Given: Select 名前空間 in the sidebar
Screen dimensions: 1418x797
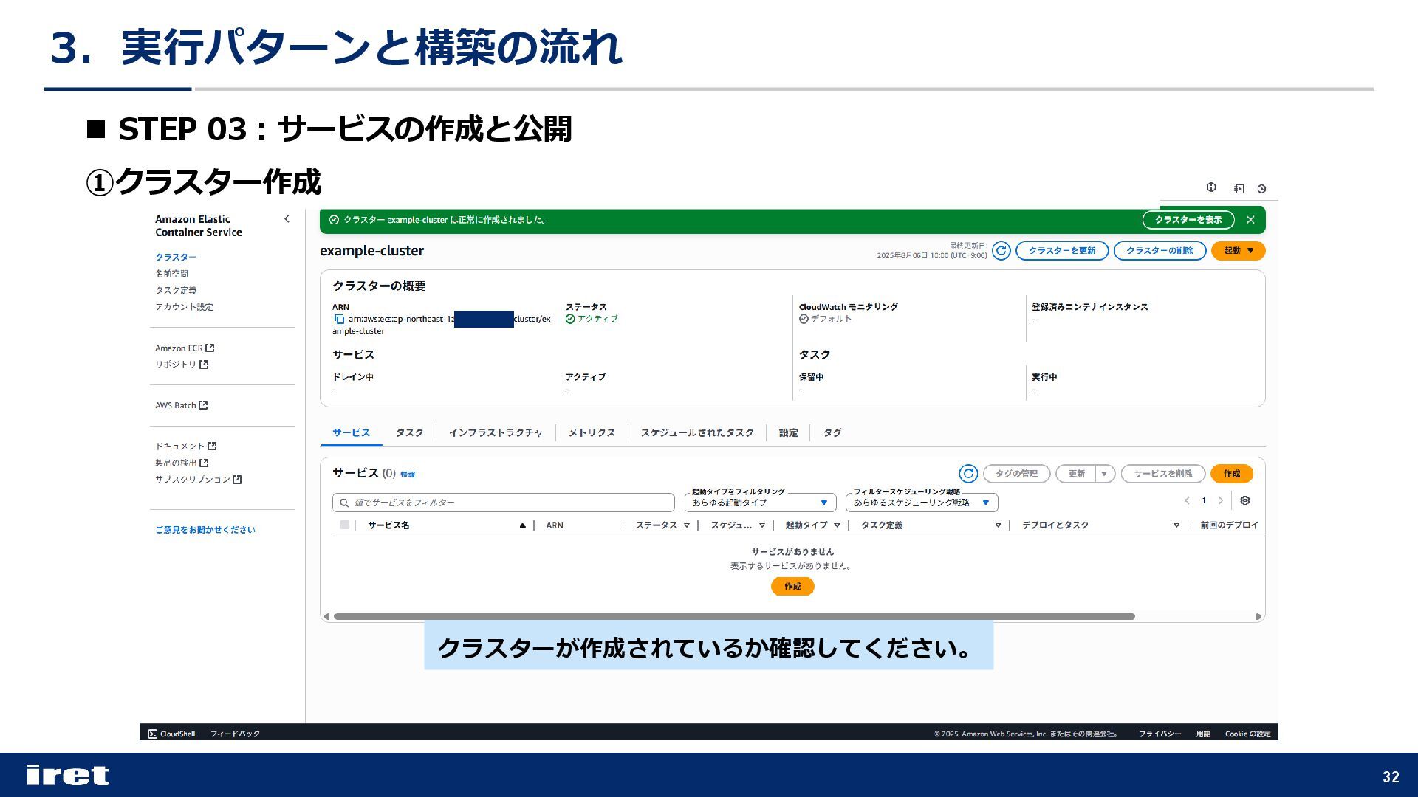Looking at the screenshot, I should pos(171,274).
